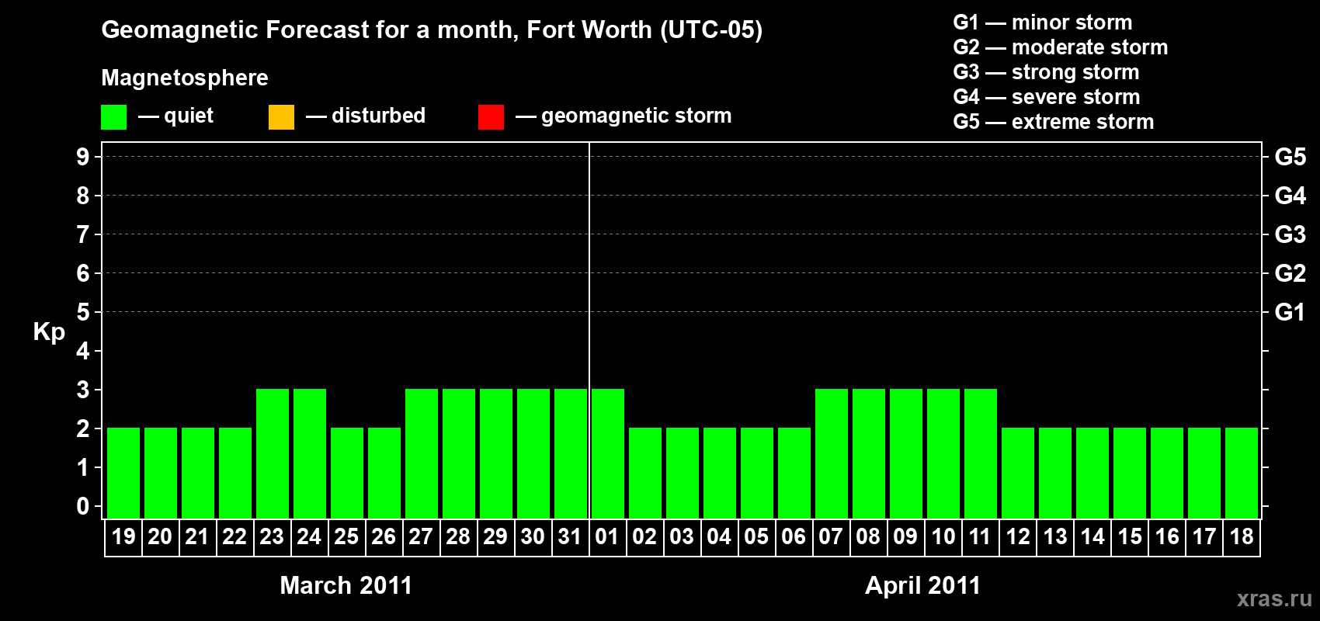Screen dimensions: 1320x621
Task: Click the G3 label on right axis
Action: click(1290, 234)
